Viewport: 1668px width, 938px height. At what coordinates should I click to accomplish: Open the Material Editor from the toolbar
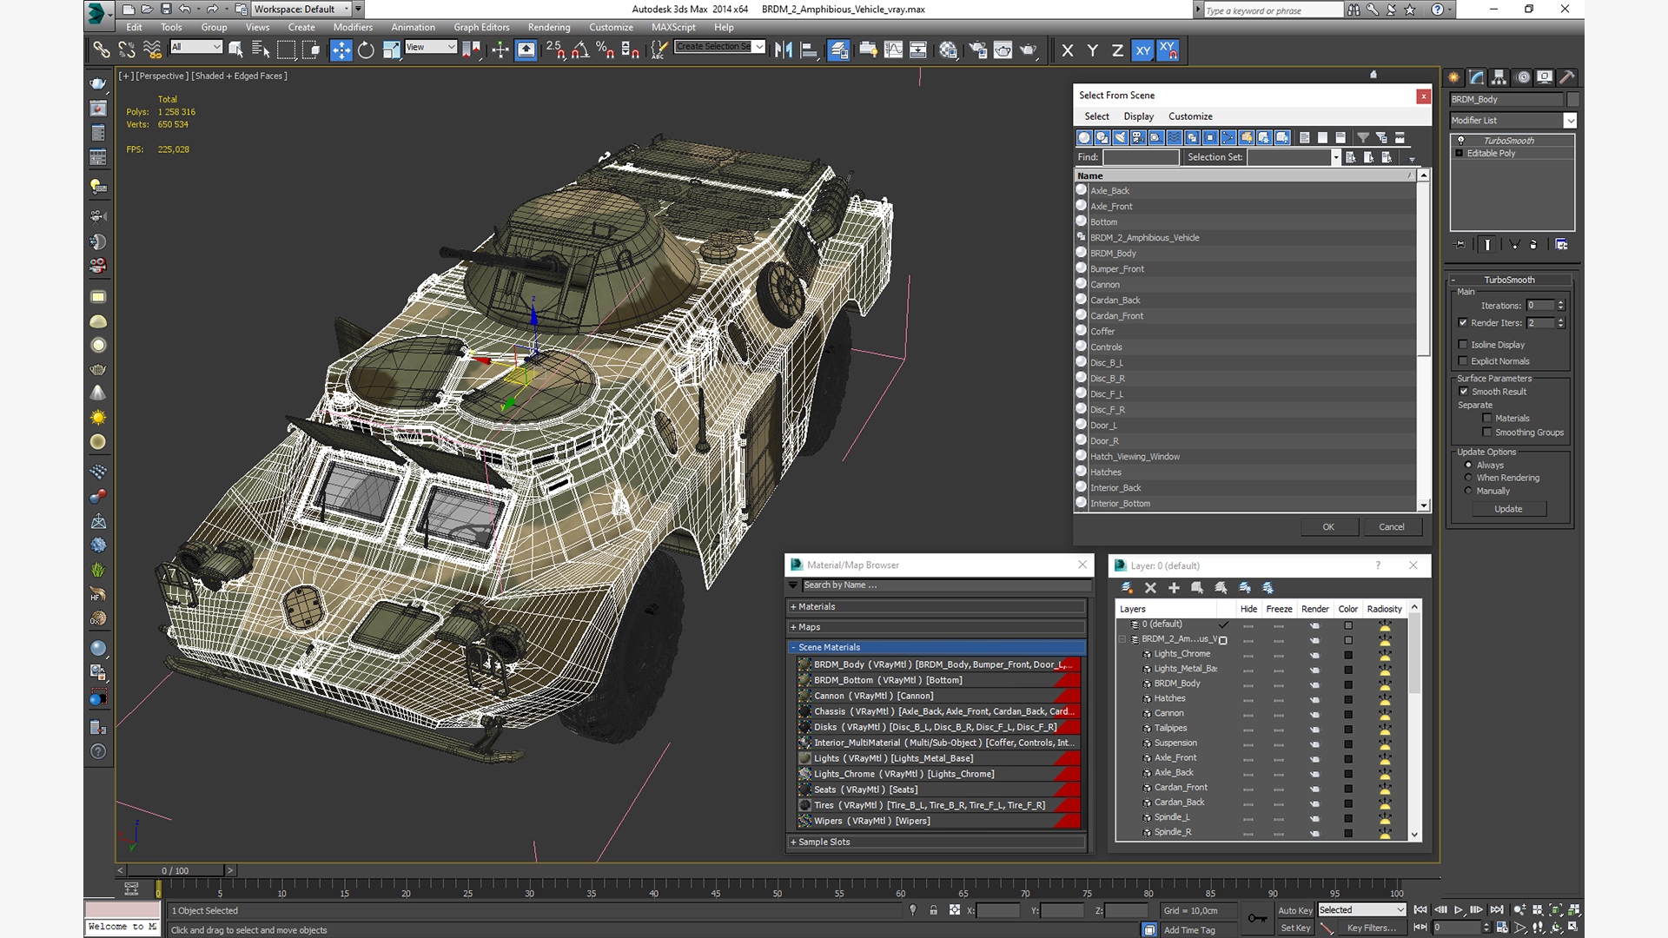(948, 50)
